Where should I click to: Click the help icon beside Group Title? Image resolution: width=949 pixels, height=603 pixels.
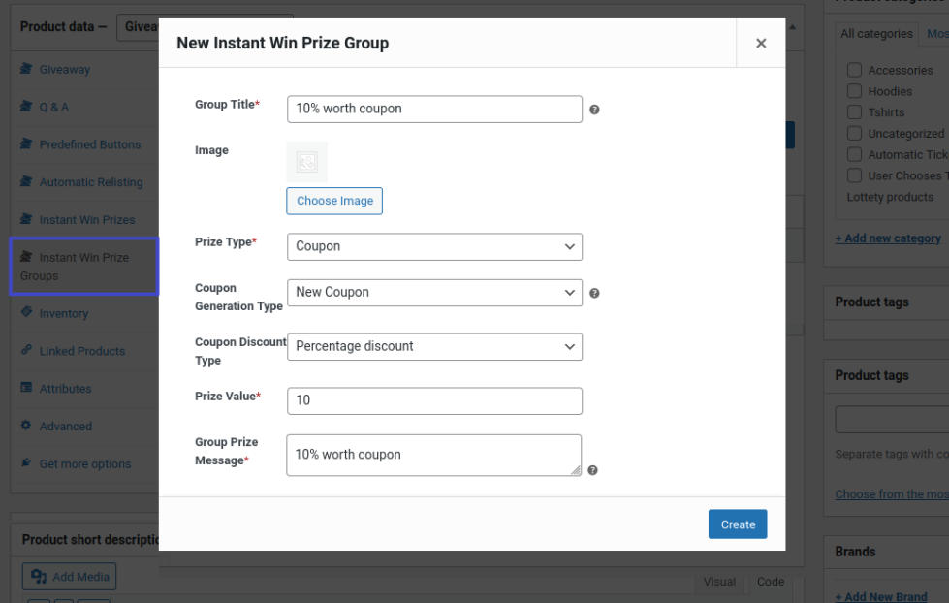point(594,110)
